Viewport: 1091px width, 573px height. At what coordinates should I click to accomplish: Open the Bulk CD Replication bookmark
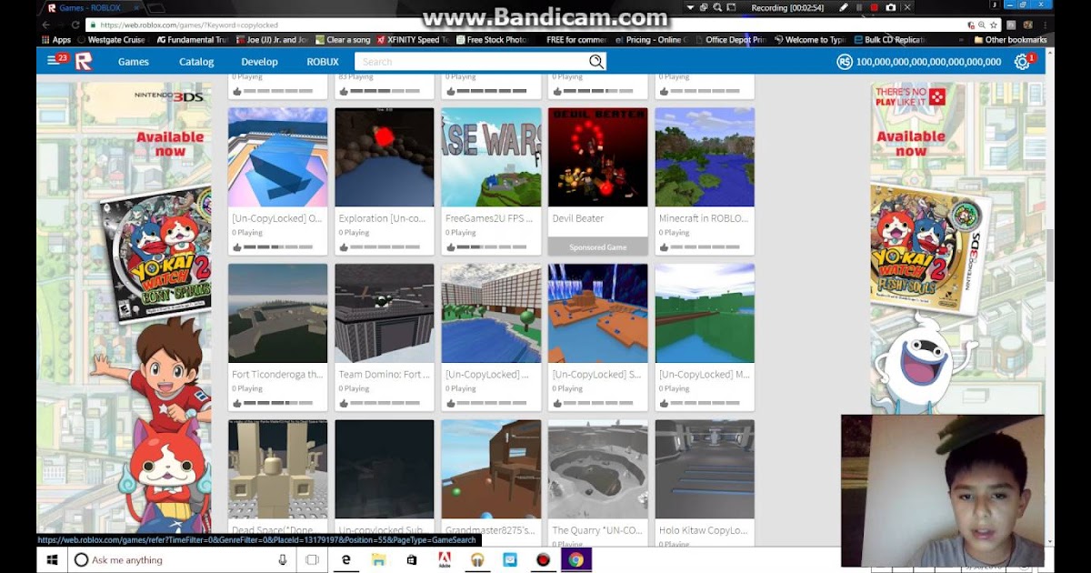[888, 40]
